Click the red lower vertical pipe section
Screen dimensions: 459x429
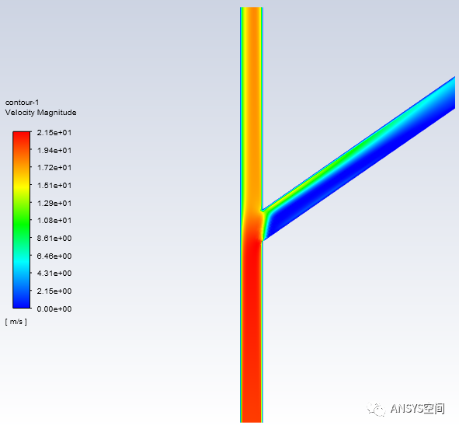click(252, 331)
